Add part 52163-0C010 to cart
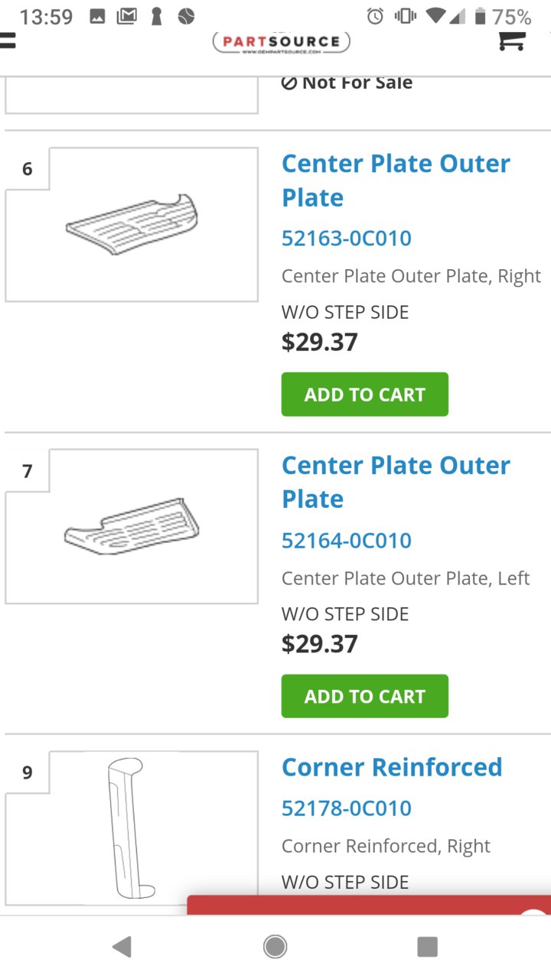The image size is (551, 979). pyautogui.click(x=365, y=395)
